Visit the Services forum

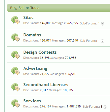click(32, 101)
